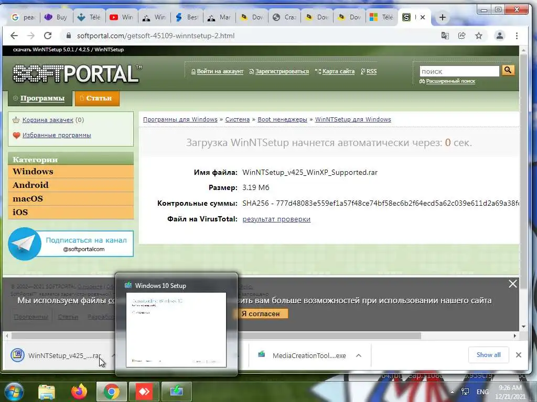This screenshot has width=537, height=402.
Task: Switch to the Cra tab with globe icon
Action: pos(285,17)
